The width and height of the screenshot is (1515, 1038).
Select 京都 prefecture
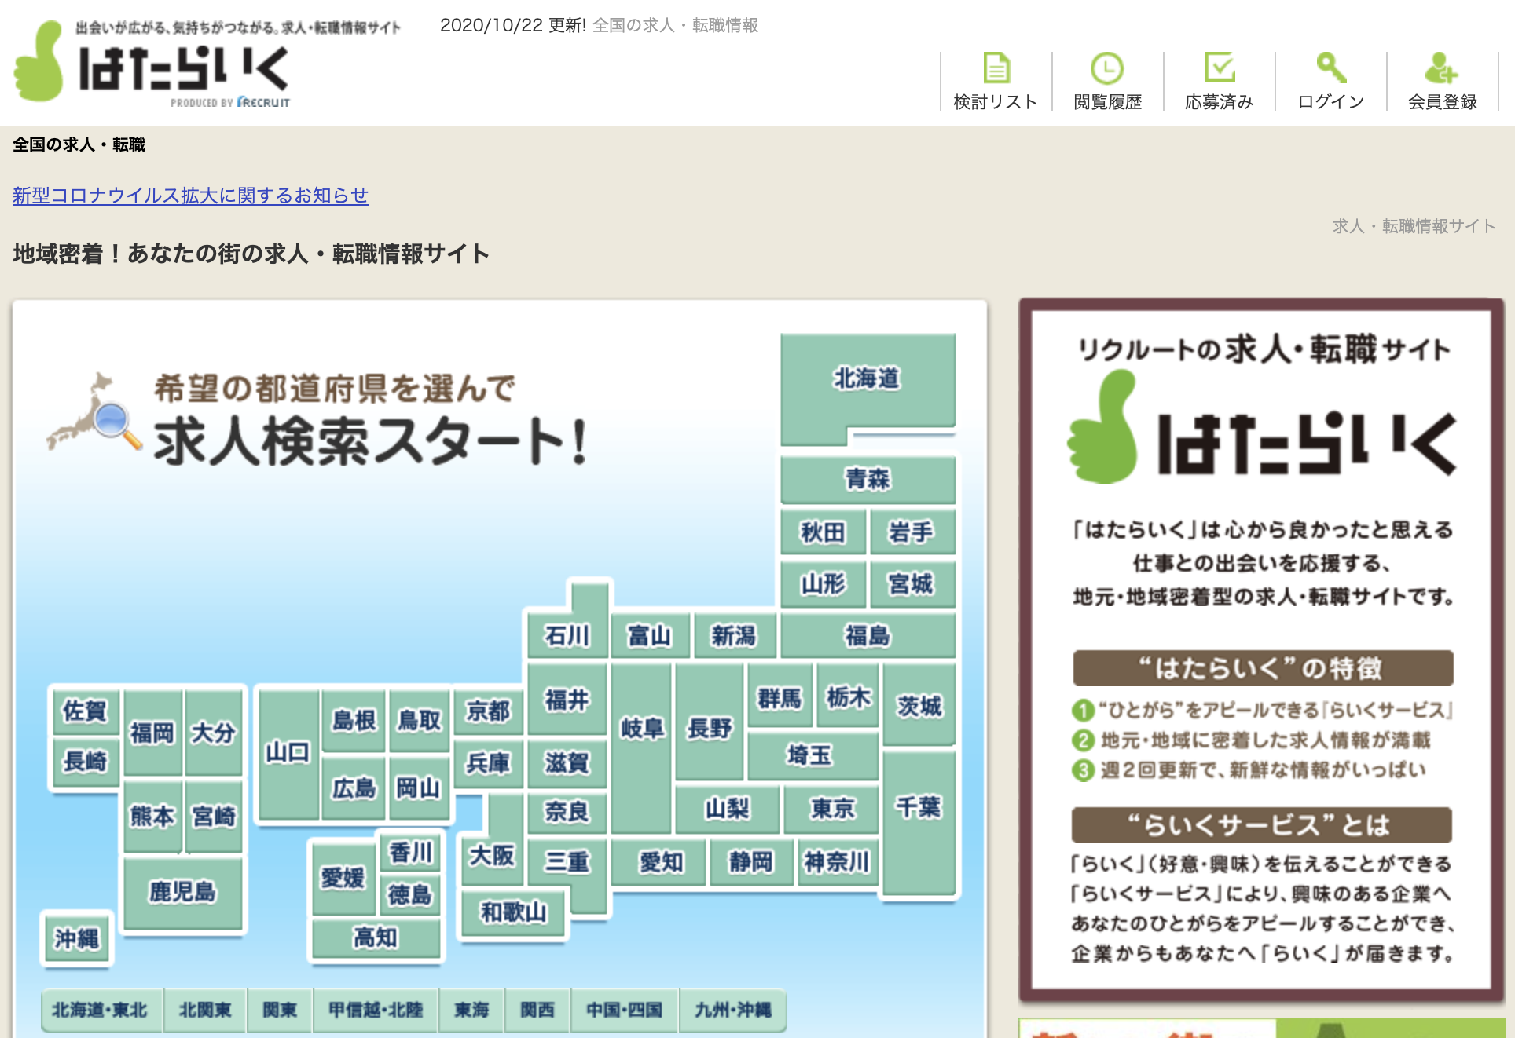click(488, 711)
